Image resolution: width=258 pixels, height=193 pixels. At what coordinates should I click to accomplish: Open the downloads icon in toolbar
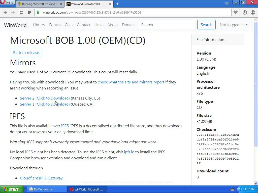[x=245, y=13]
